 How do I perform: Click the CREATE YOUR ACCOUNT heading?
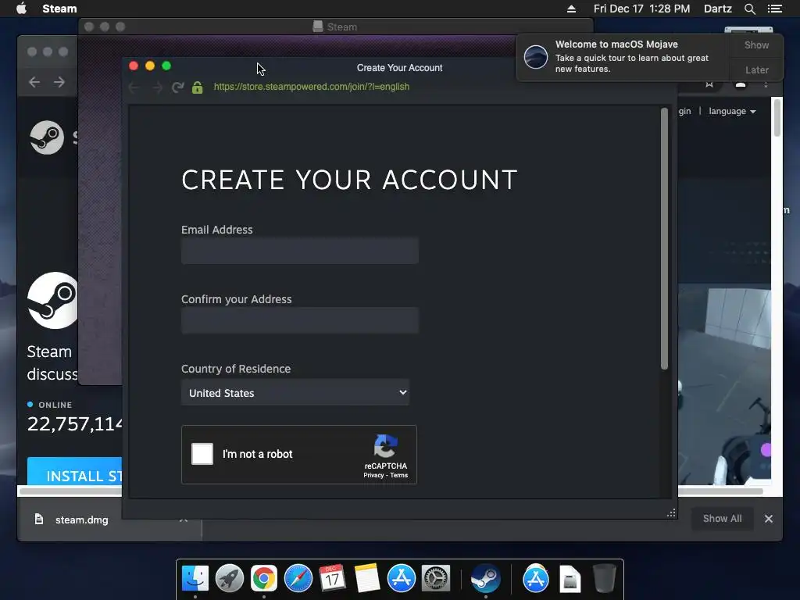pyautogui.click(x=349, y=180)
